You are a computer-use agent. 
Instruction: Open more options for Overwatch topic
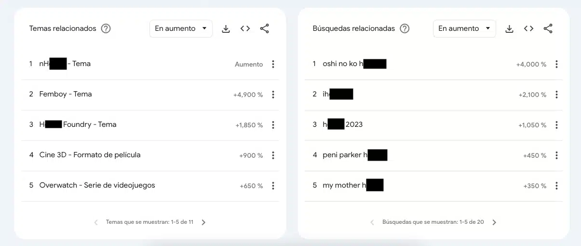tap(273, 186)
